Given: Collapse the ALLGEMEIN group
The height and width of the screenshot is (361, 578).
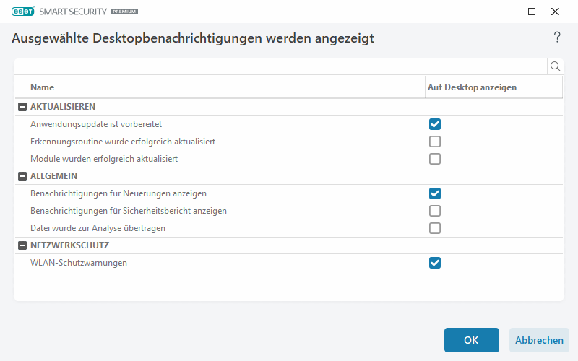Looking at the screenshot, I should pos(21,176).
